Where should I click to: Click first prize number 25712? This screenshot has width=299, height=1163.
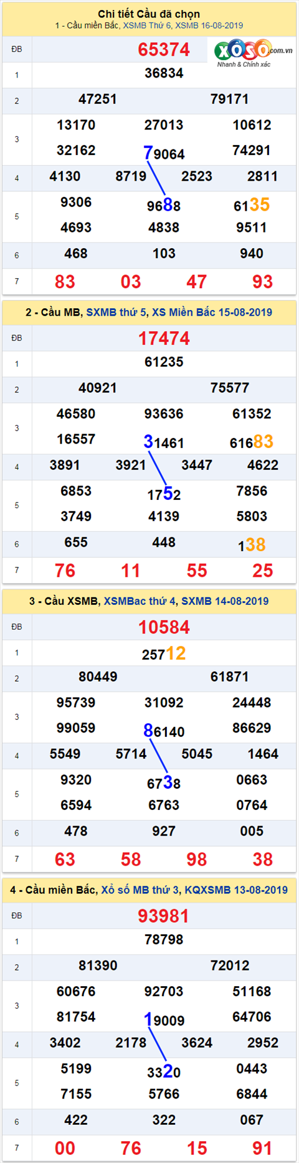pyautogui.click(x=164, y=653)
